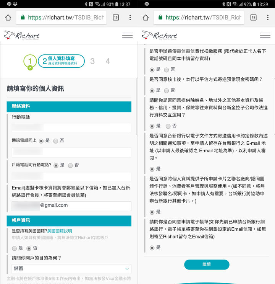
Task: Click the 請填寫你的個人資訊 heading
Action: 36,88
